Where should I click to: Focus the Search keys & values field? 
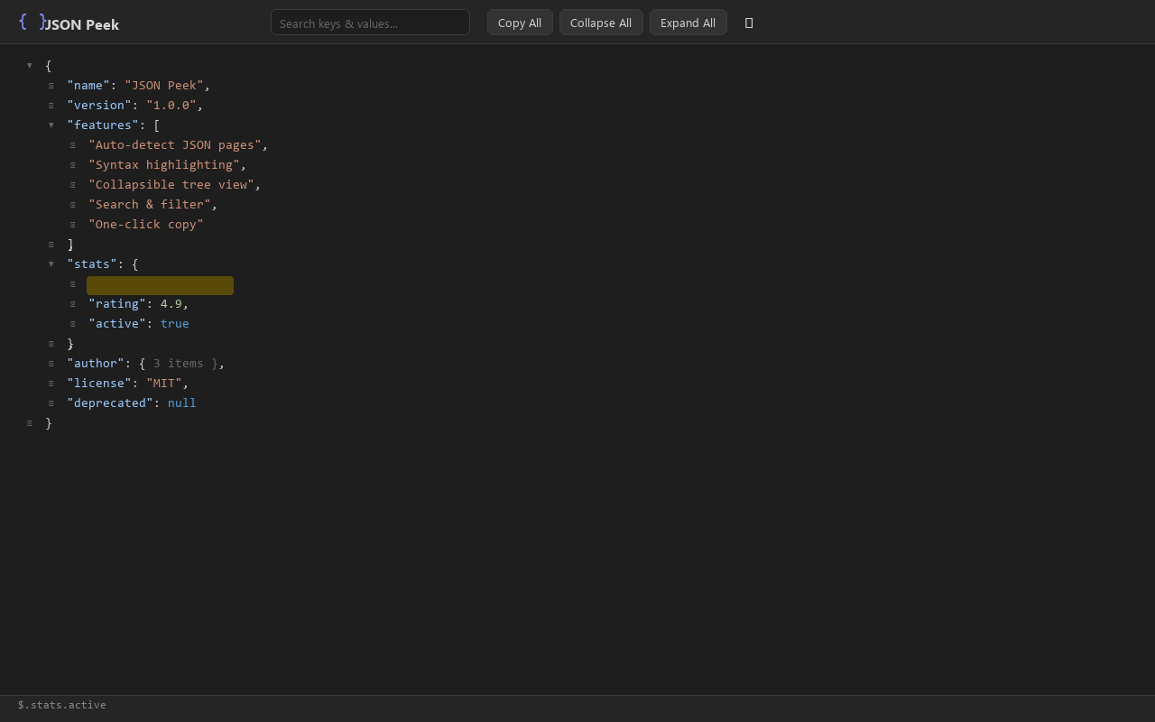[x=370, y=23]
